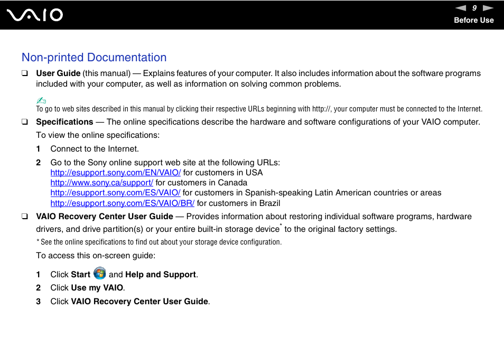504x356 pixels.
Task: Open esupport.sony.com/EN/VAIO/ link for USA
Action: coord(116,173)
